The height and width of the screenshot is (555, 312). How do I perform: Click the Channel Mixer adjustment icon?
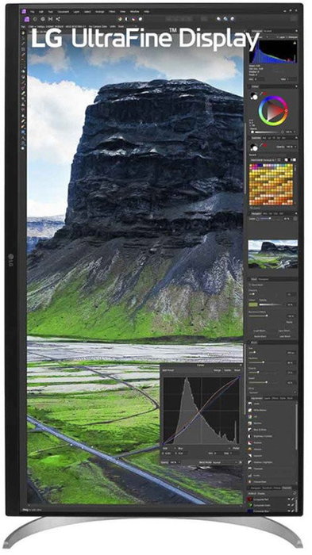[x=250, y=482]
